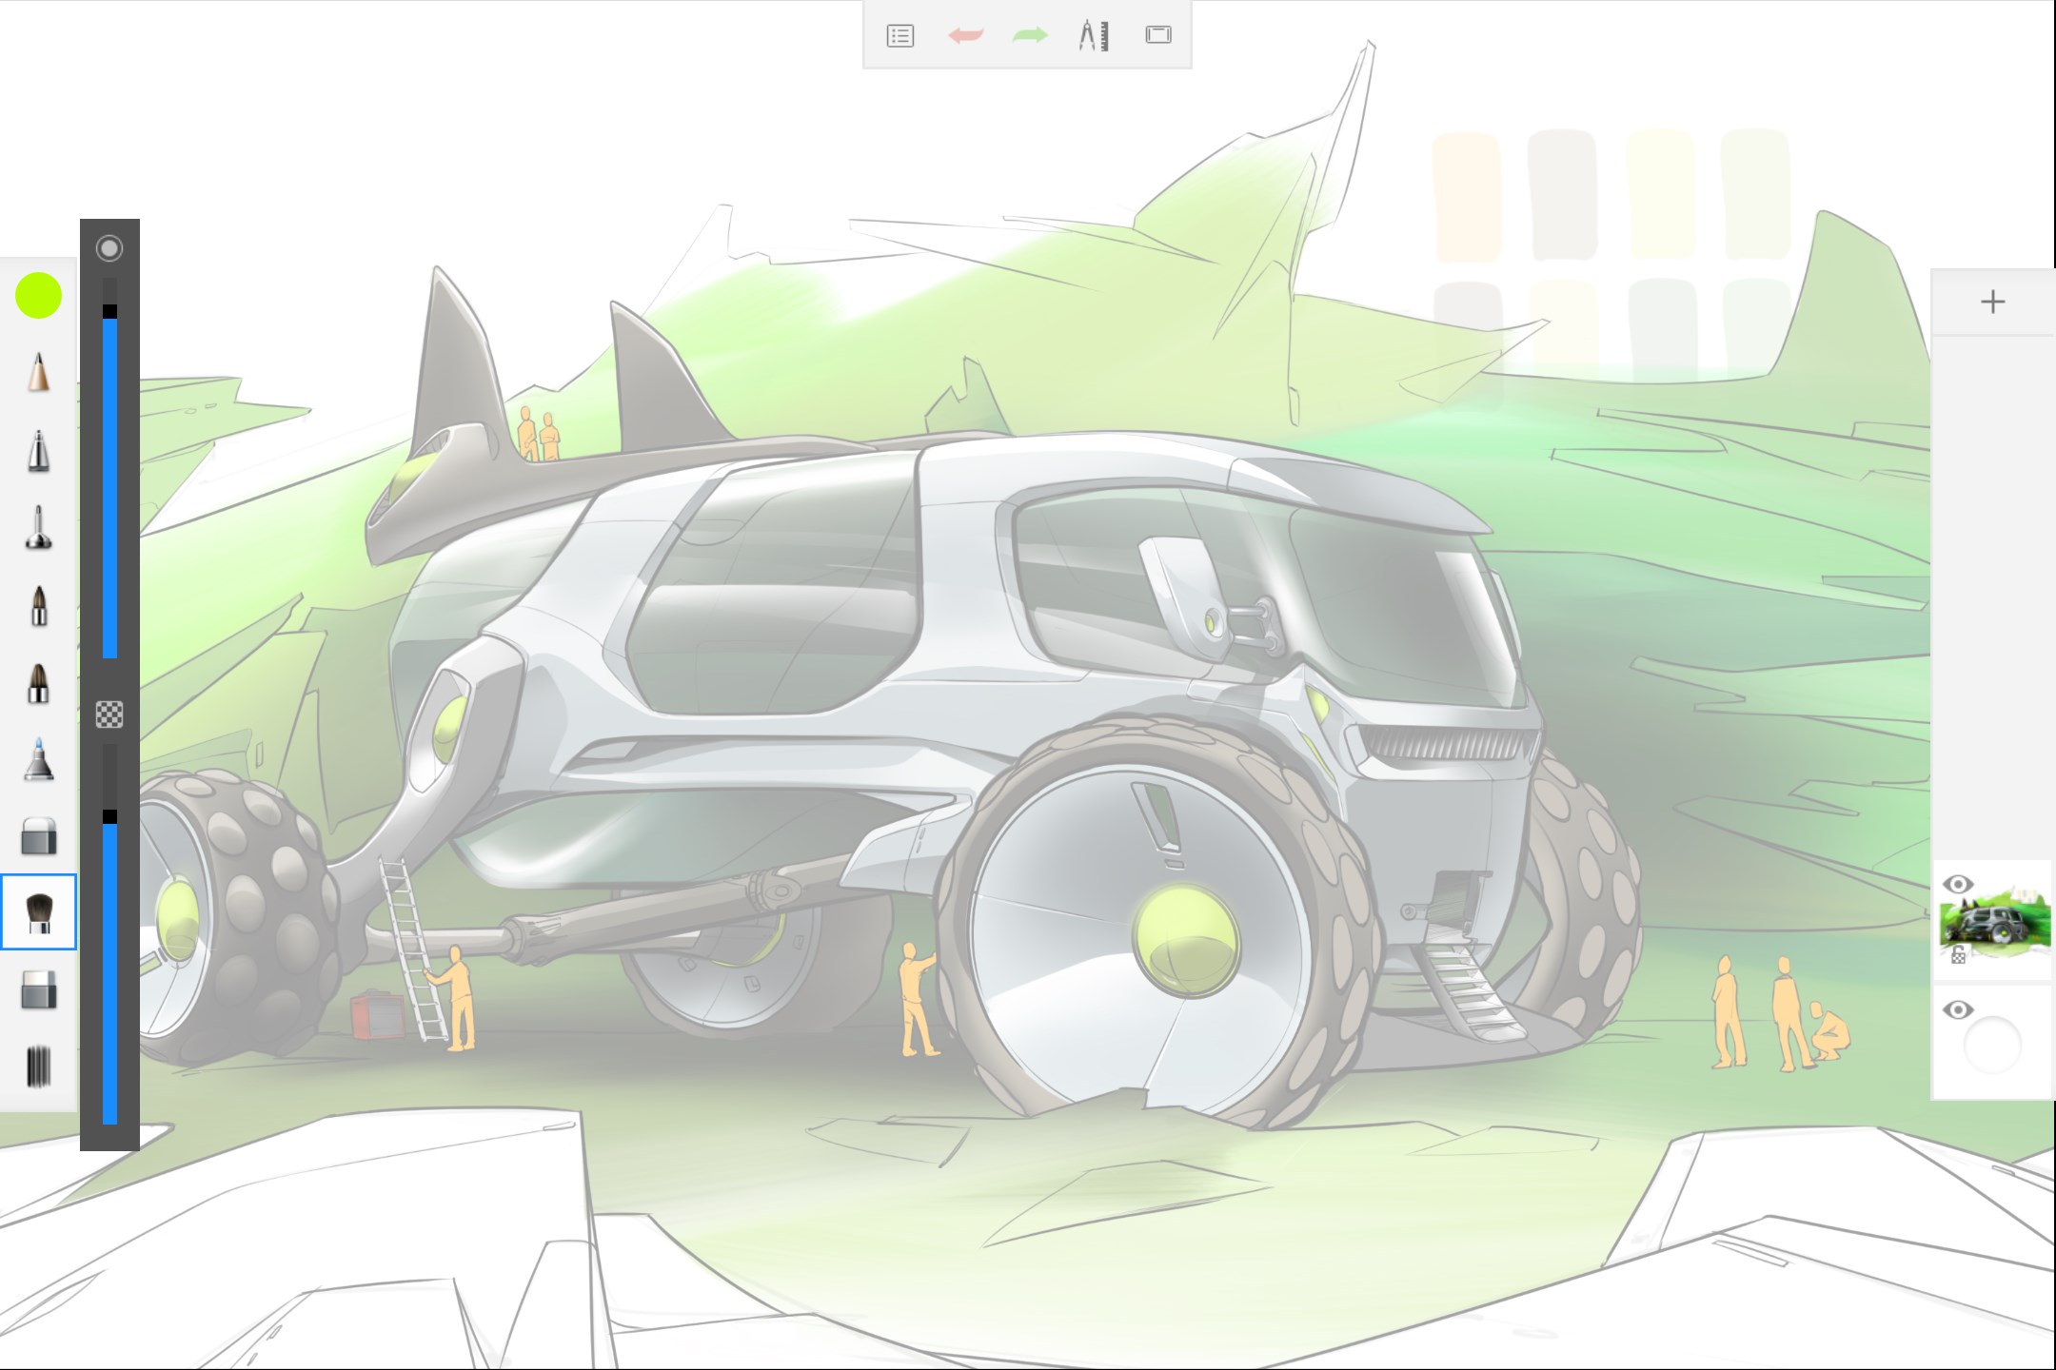Select the hard eraser tool
Screen dimensions: 2056x1370
38,836
